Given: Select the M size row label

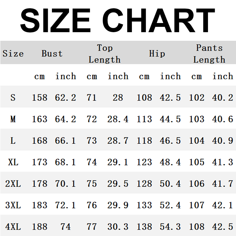Looking at the screenshot, I should coord(13,119).
